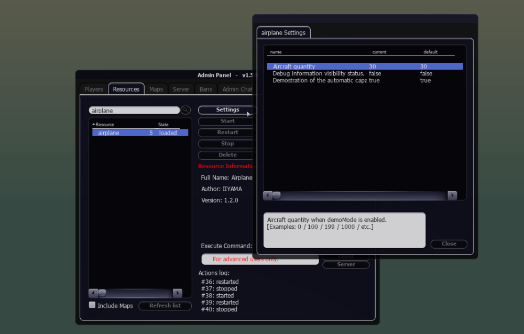Click right scroll arrow in resource list

point(178,293)
